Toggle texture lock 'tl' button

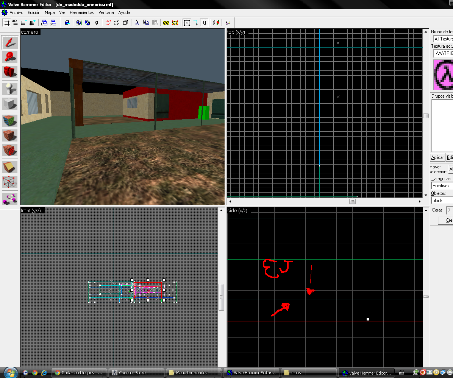pyautogui.click(x=205, y=23)
